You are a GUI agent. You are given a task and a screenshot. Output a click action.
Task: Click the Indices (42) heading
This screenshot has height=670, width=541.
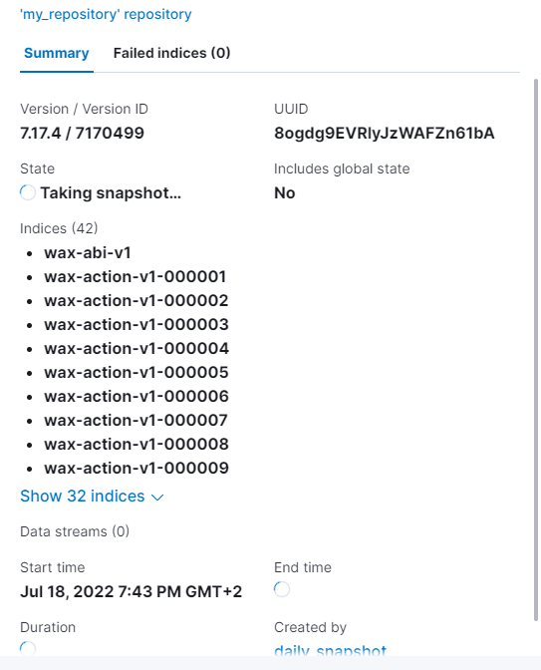tap(59, 228)
